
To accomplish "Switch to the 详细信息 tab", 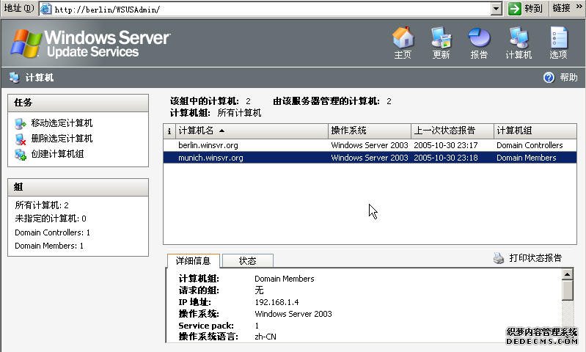I will pyautogui.click(x=193, y=261).
